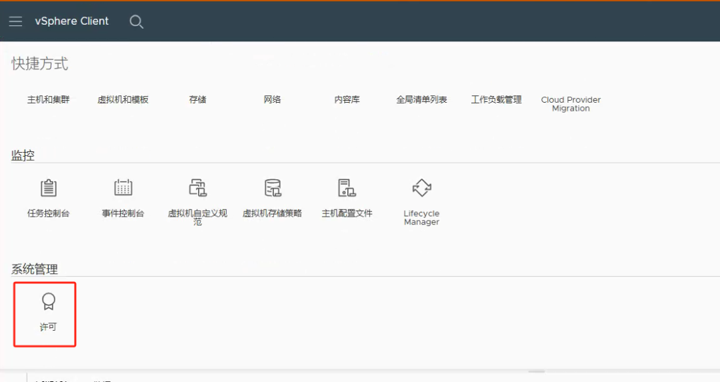Viewport: 720px width, 382px height.
Task: Open Cloud Provider Migration shortcut
Action: click(x=571, y=104)
